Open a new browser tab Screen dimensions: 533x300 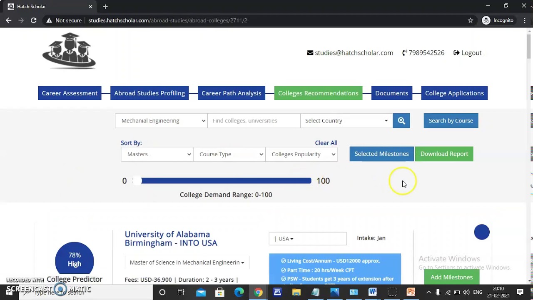tap(105, 6)
